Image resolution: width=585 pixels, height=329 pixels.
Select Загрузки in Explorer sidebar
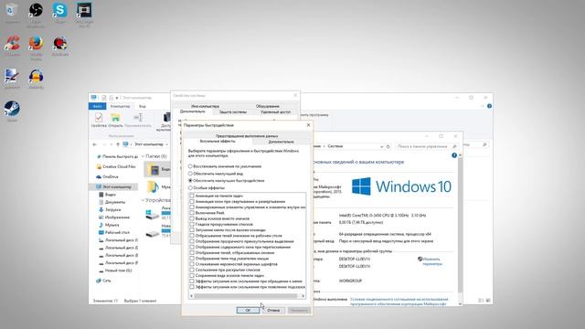pos(110,209)
